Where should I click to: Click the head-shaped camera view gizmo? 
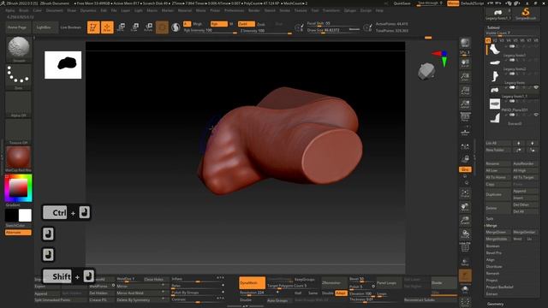[x=426, y=71]
